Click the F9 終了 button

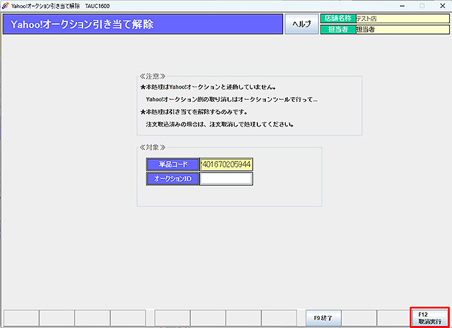click(324, 318)
